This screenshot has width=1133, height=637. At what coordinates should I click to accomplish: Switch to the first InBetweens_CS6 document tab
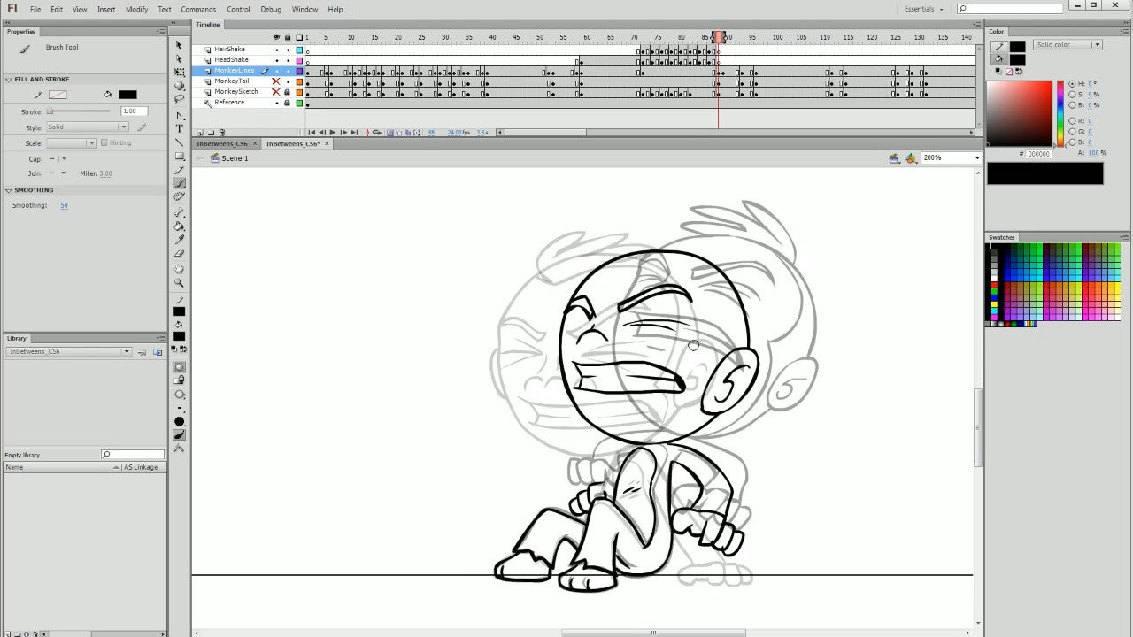(x=221, y=143)
